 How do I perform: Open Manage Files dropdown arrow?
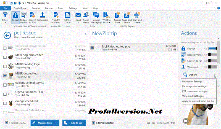click(x=56, y=123)
